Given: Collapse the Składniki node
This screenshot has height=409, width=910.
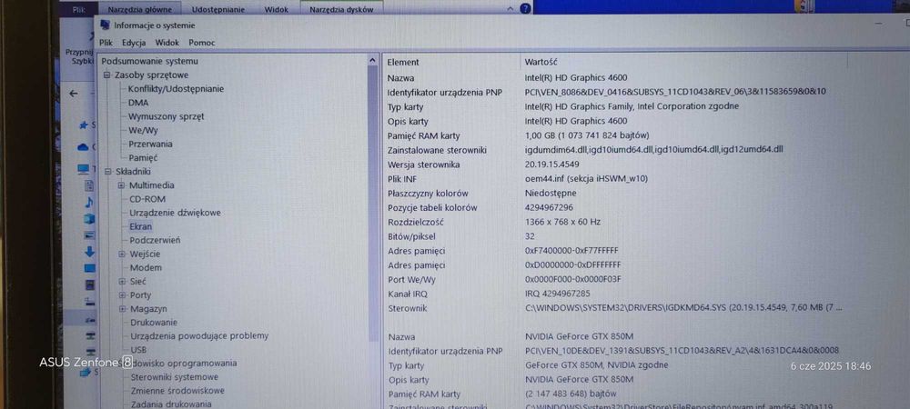Looking at the screenshot, I should tap(107, 172).
